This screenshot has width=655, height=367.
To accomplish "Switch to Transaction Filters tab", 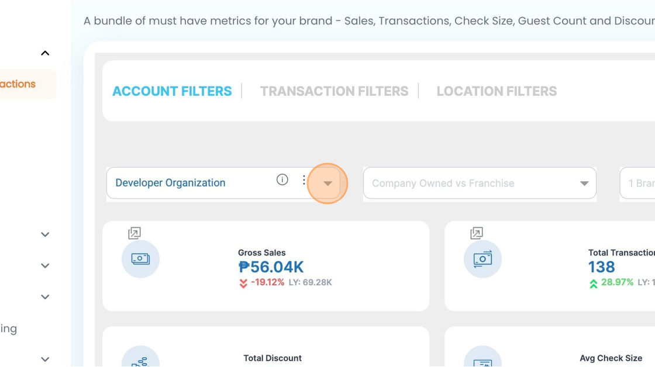I will (x=334, y=91).
